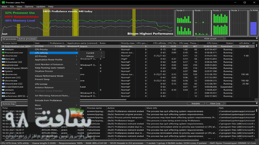
Task: Expand the CPU Affinity submenu arrow
Action: [x=76, y=53]
